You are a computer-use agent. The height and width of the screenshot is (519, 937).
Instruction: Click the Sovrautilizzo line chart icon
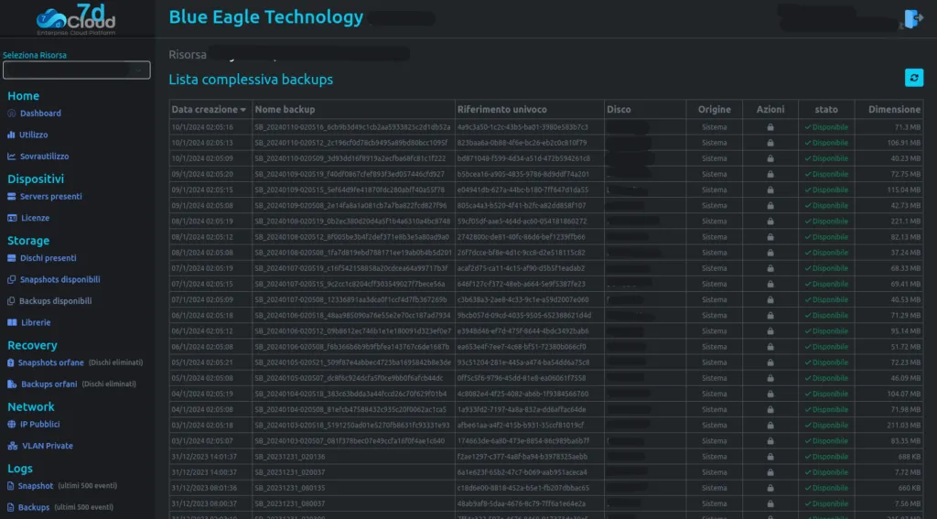pyautogui.click(x=11, y=156)
